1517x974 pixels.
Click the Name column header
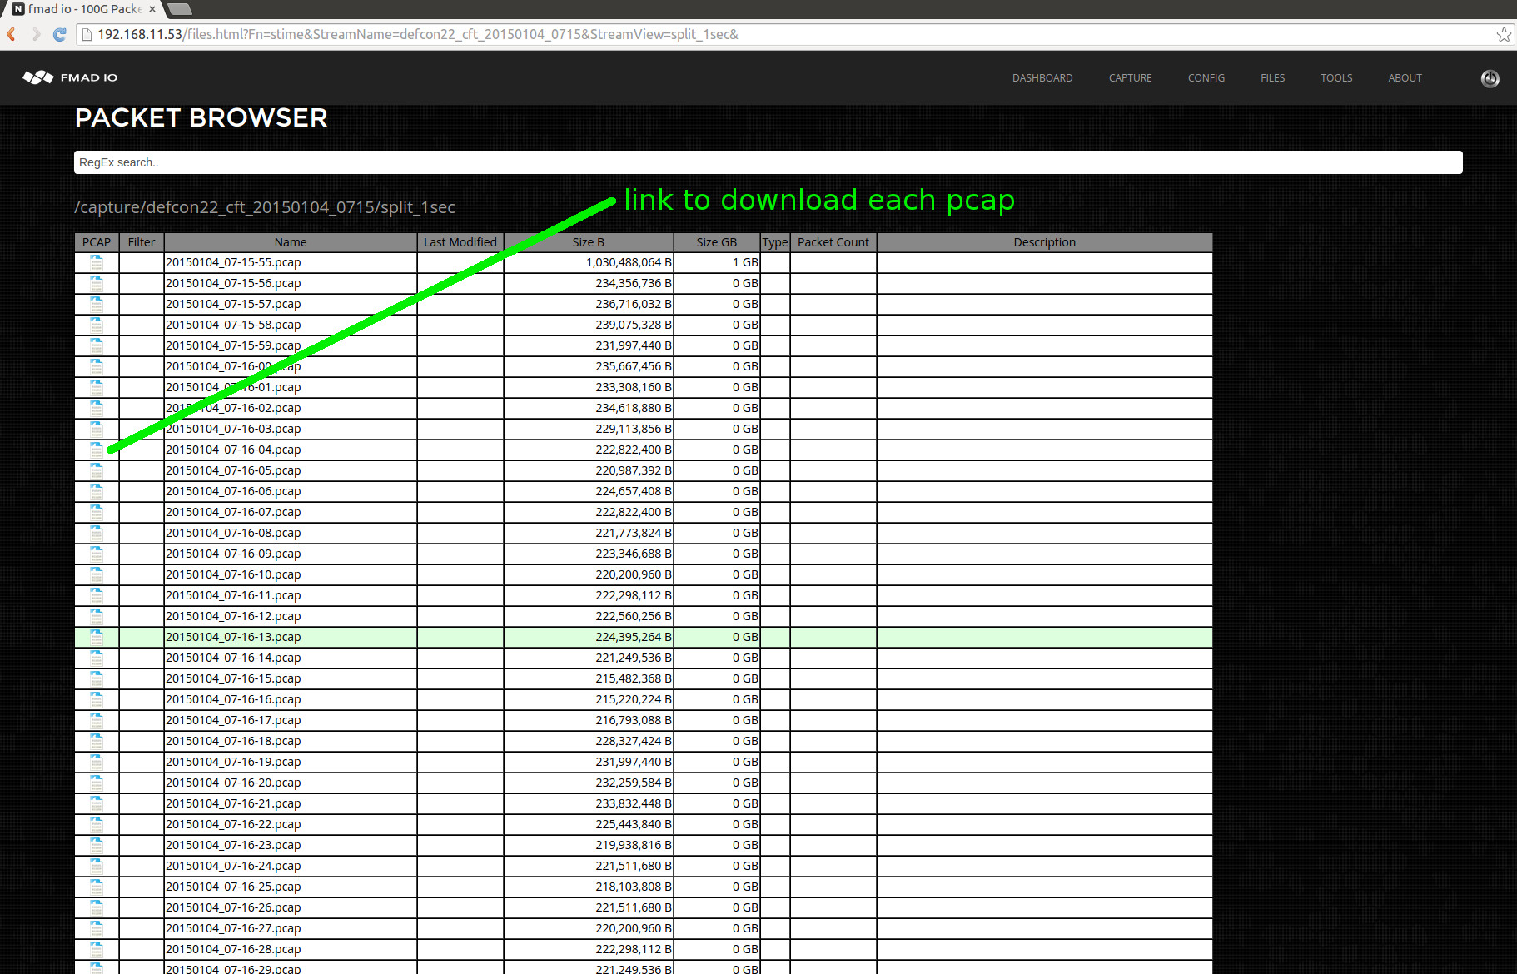coord(290,242)
